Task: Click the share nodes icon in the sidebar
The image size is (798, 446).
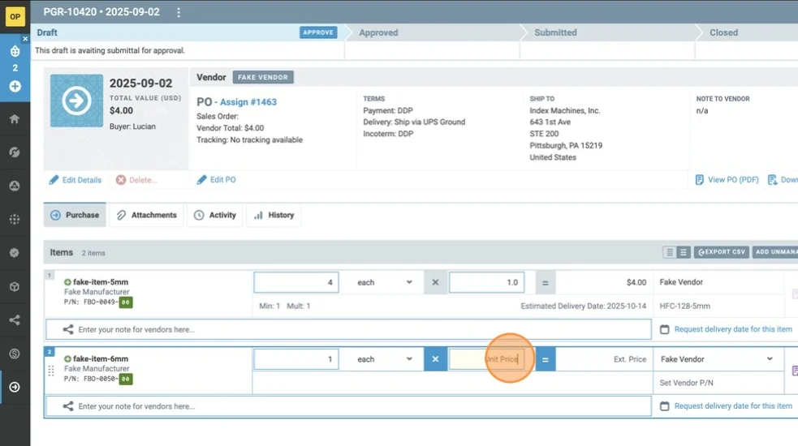Action: pos(15,319)
